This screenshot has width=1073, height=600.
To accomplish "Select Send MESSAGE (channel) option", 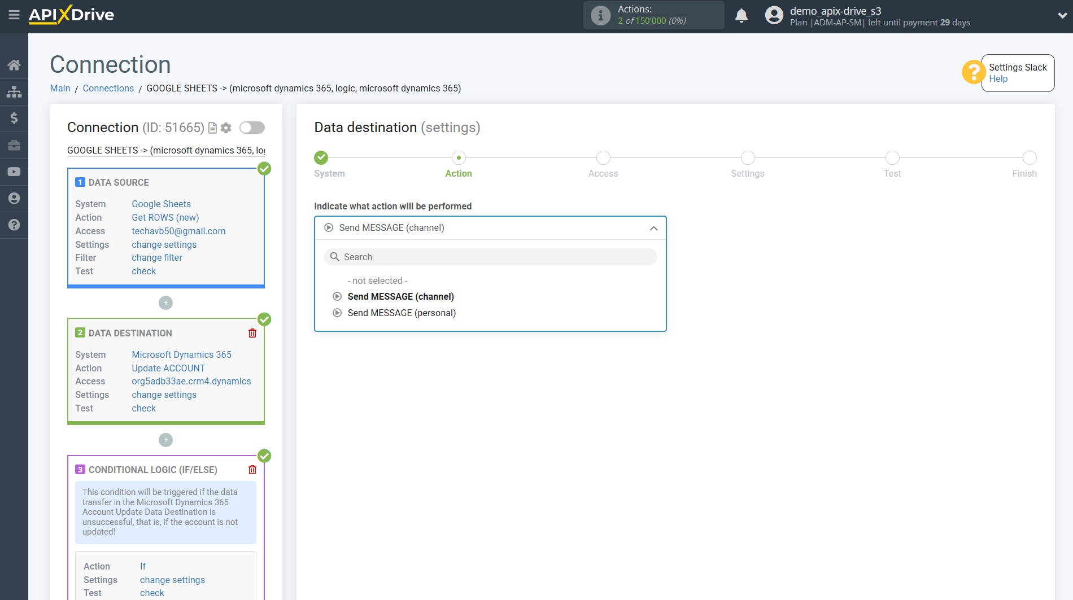I will (400, 296).
